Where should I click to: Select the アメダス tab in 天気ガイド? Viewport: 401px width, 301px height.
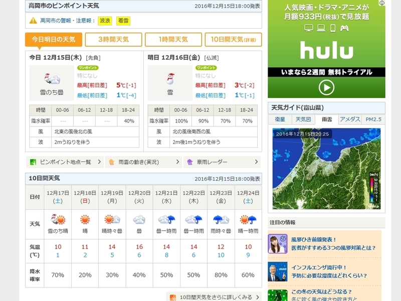pos(350,119)
